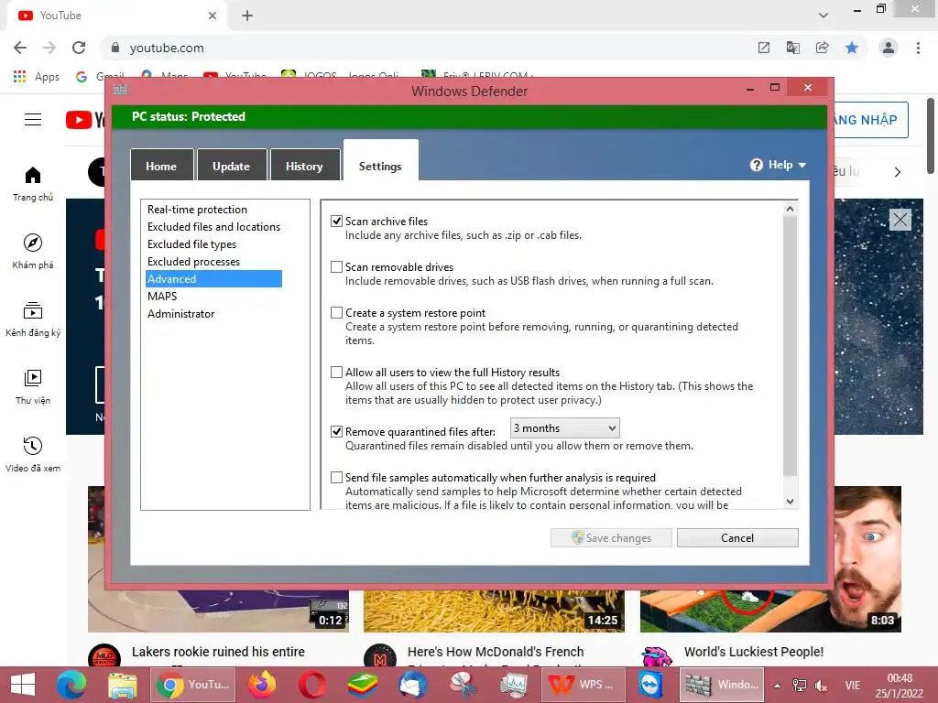Select Excluded files and locations

tap(213, 227)
